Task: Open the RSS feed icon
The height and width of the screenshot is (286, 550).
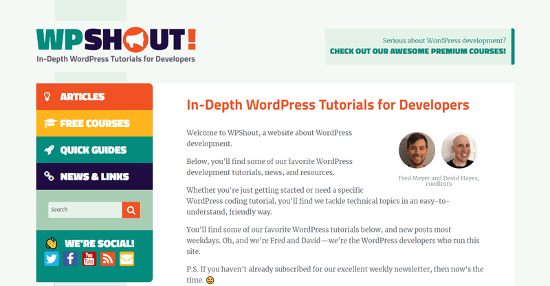Action: click(x=108, y=259)
